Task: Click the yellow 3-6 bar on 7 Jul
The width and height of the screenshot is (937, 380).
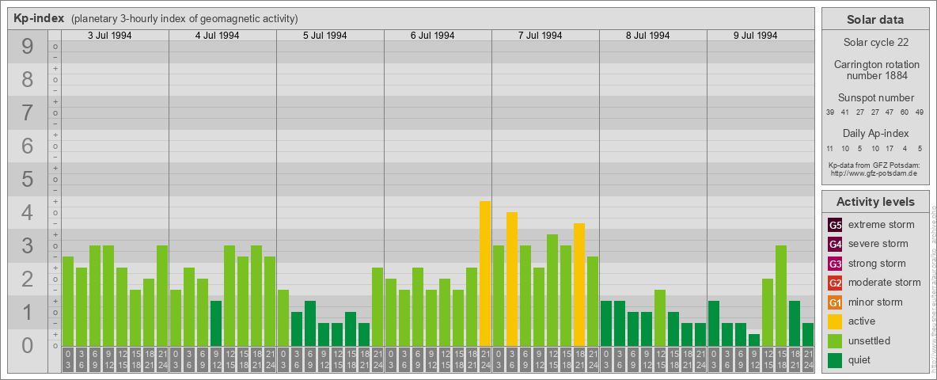Action: tap(512, 279)
